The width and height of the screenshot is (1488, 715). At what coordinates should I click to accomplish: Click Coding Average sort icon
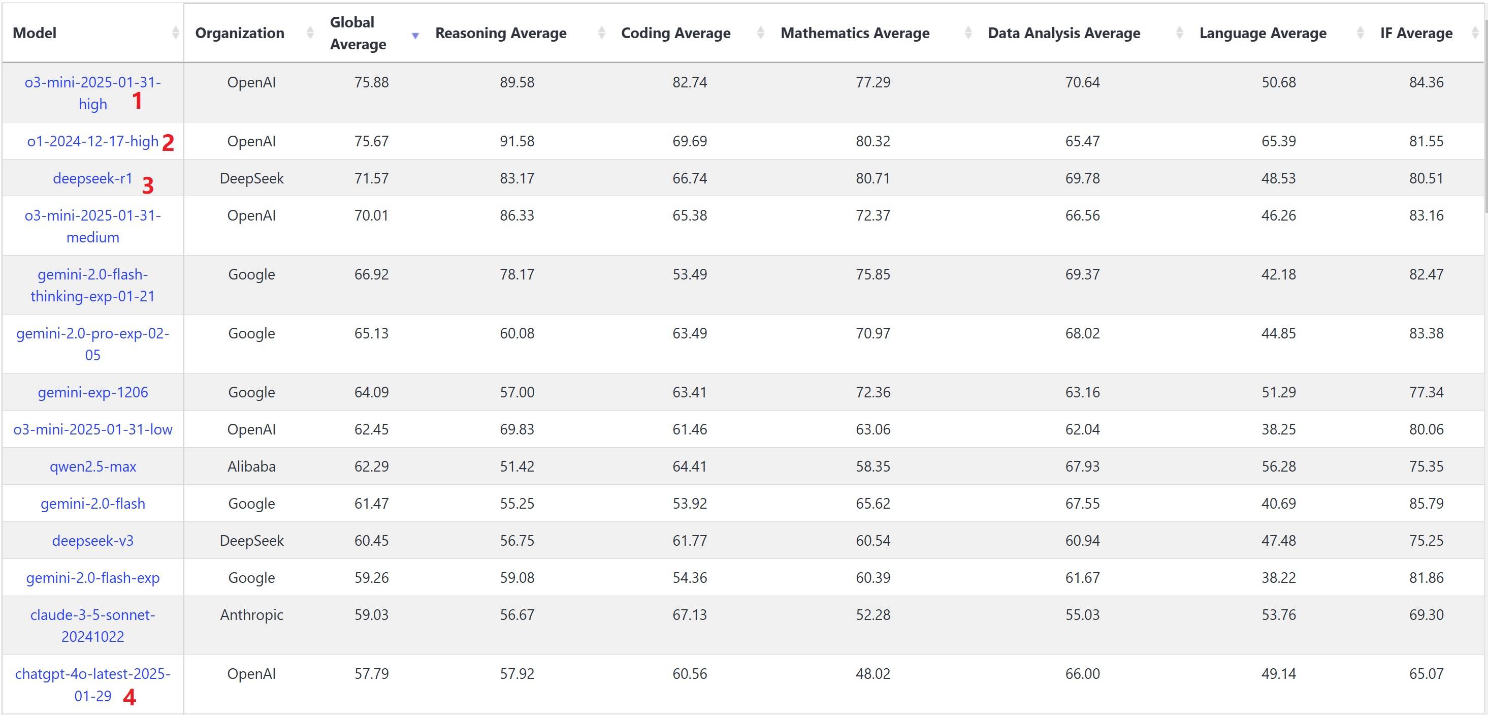pos(761,34)
